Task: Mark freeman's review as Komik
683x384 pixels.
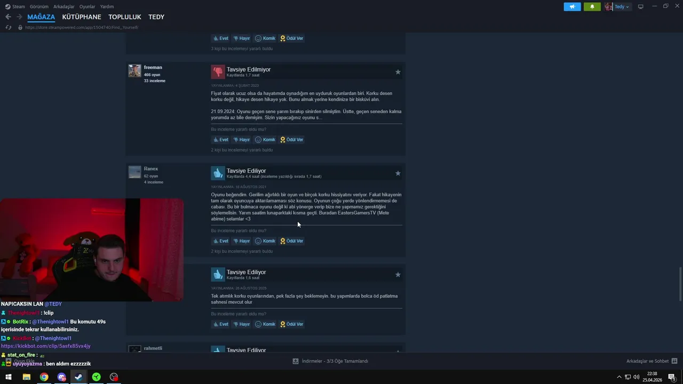Action: (x=265, y=140)
